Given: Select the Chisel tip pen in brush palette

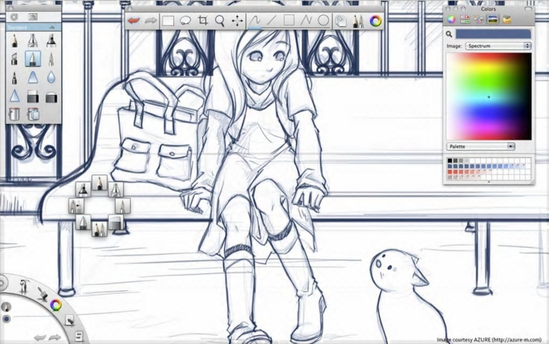Looking at the screenshot, I should coord(15,59).
